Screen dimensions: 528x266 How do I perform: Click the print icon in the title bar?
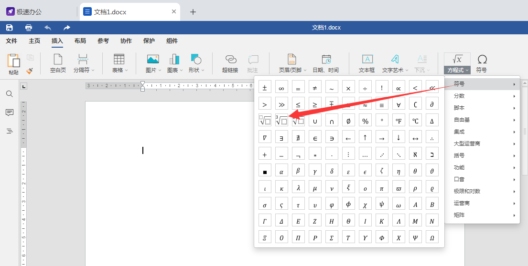point(29,28)
